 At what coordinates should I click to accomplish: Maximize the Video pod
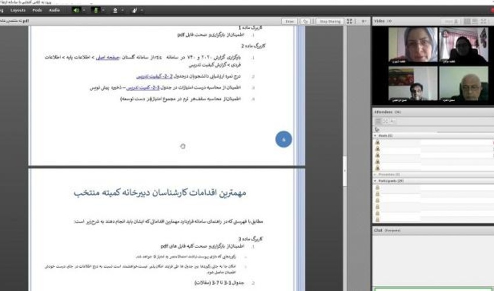click(x=483, y=22)
